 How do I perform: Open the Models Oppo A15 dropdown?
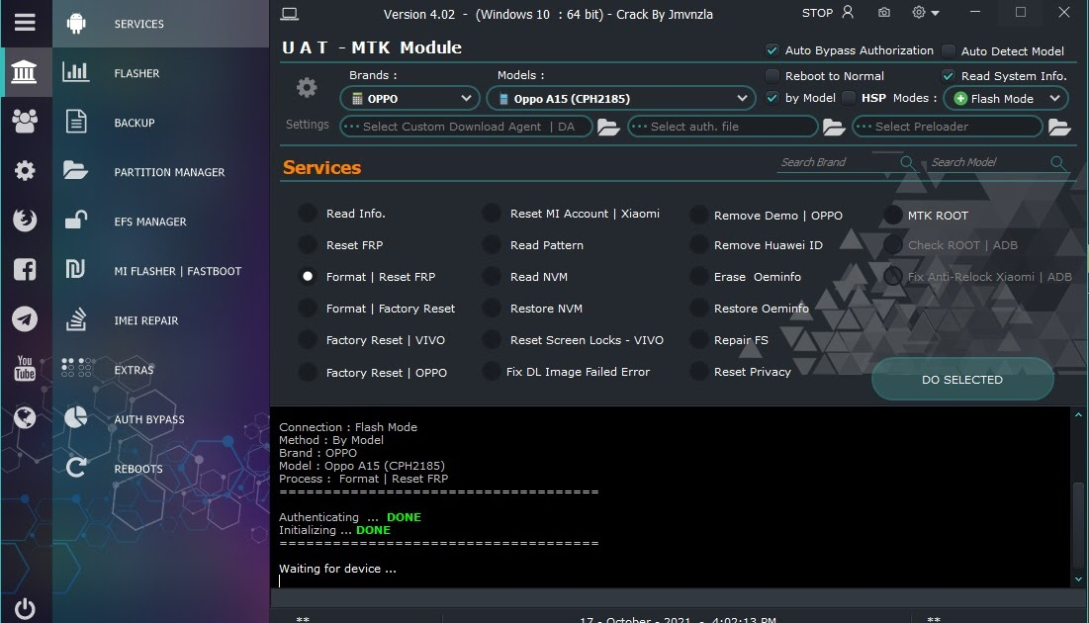click(620, 99)
